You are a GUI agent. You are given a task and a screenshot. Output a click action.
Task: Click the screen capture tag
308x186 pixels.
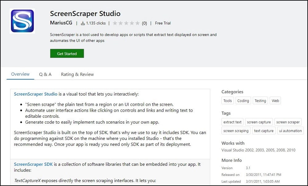coord(259,122)
